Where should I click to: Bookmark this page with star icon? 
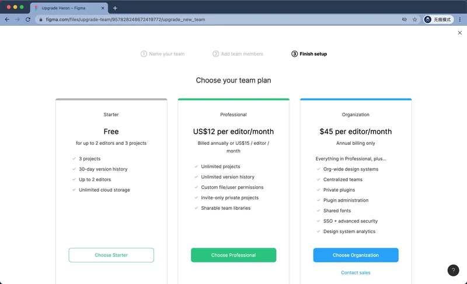point(414,19)
